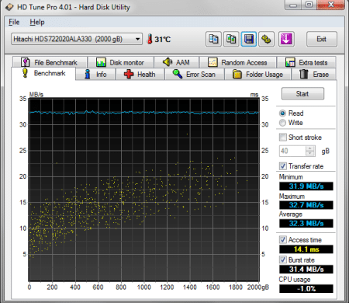Uncheck the Transfer rate checkbox
Screen dimensions: 349x303
click(283, 166)
